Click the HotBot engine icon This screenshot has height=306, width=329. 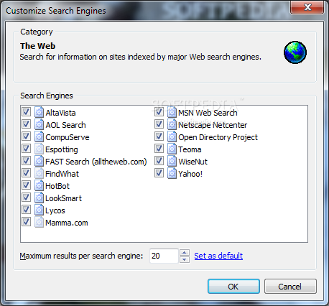tap(39, 185)
